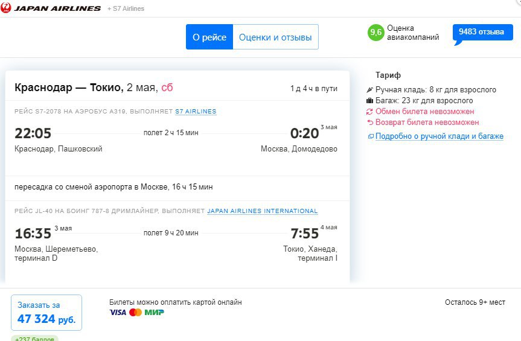This screenshot has height=341, width=521.
Task: Open the S7 AIRLINES carrier link
Action: pyautogui.click(x=196, y=112)
